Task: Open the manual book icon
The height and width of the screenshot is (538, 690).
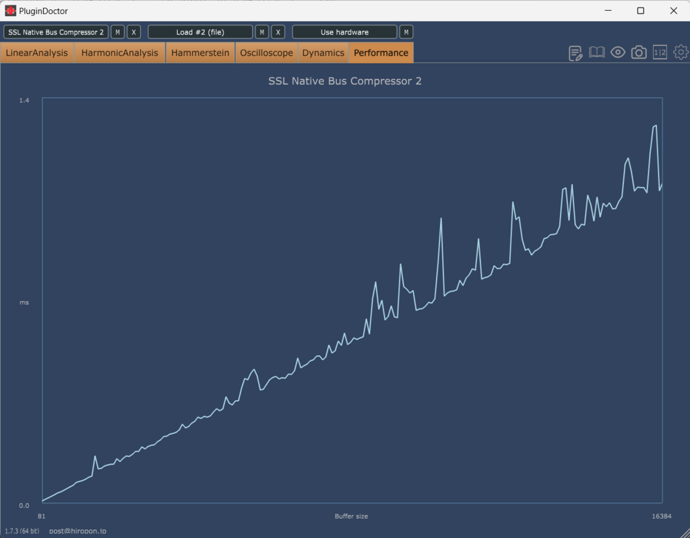Action: pos(597,53)
